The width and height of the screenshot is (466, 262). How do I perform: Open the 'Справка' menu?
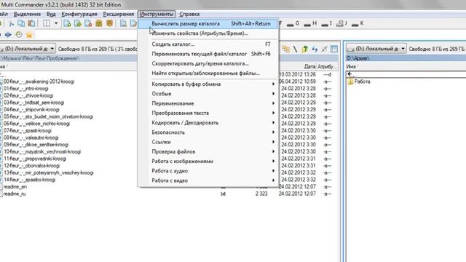click(x=189, y=15)
